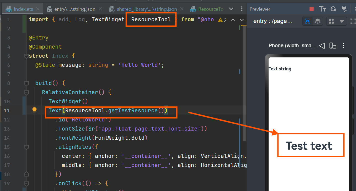
Task: Refresh the previewer
Action: click(x=333, y=9)
